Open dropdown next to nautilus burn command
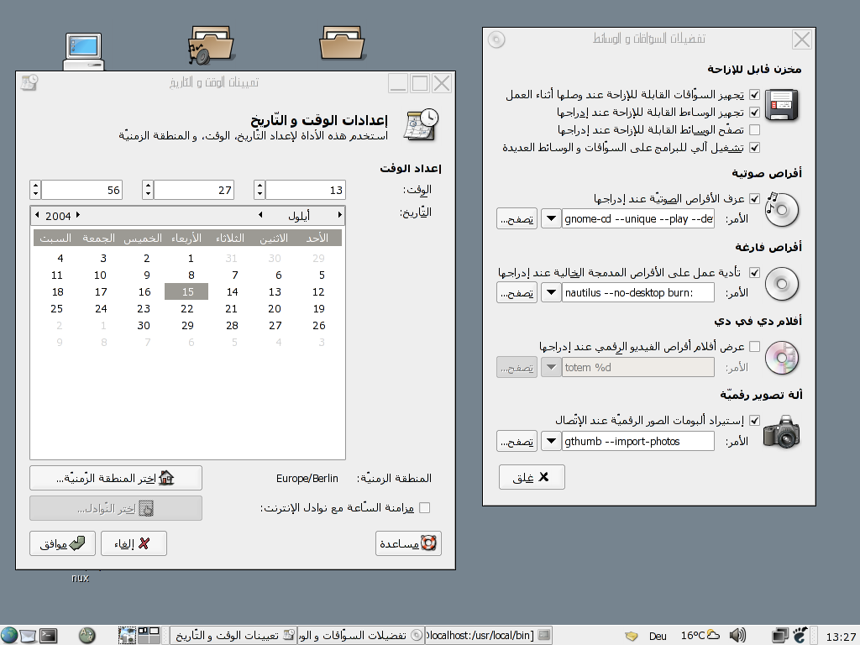The image size is (860, 645). pos(550,292)
